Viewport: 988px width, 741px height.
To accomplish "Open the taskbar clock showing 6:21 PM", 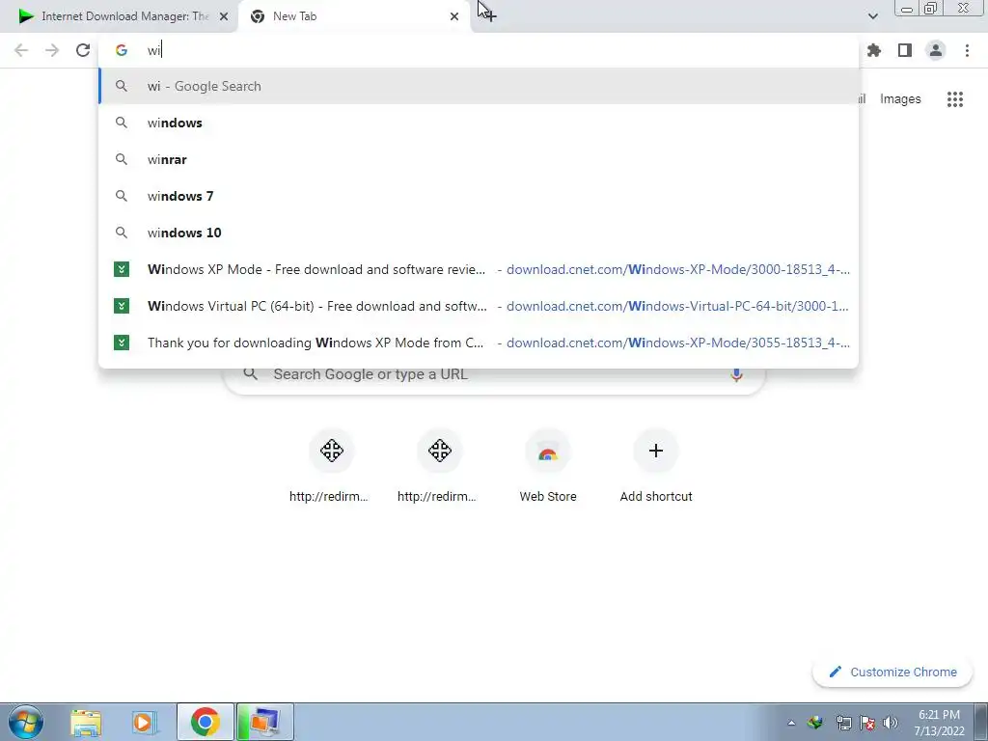I will click(939, 723).
